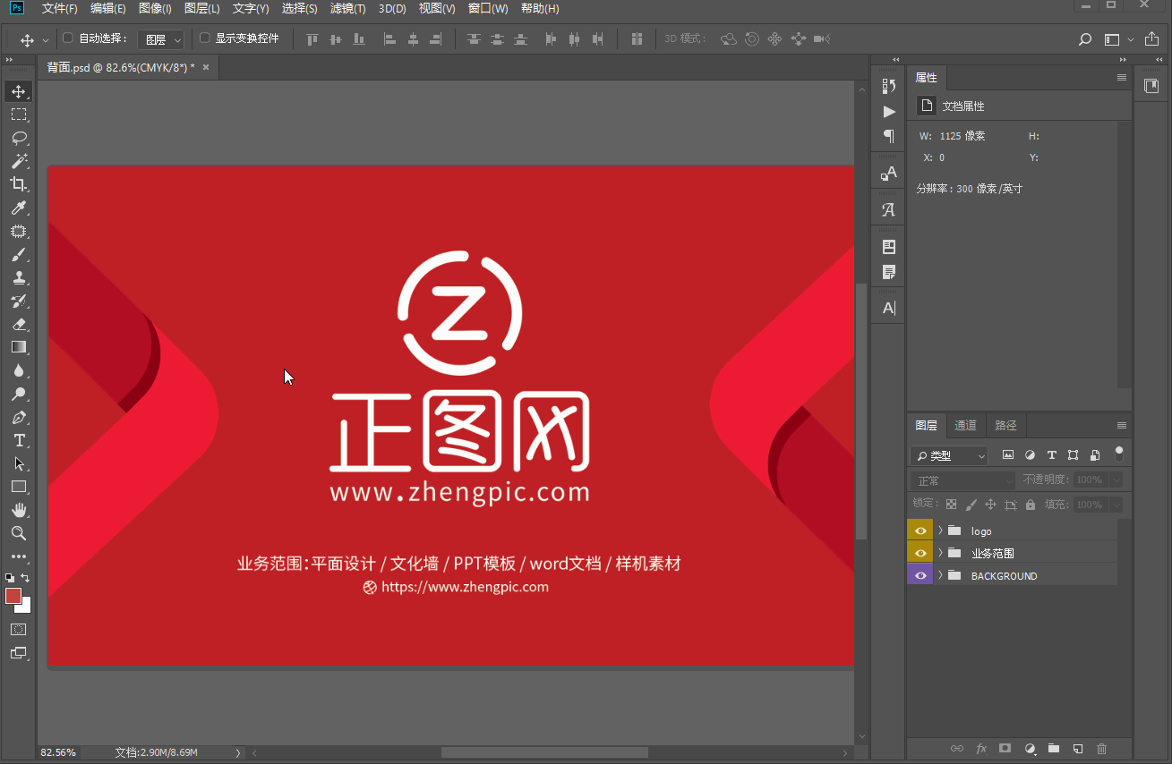
Task: Open the 正常 blend mode dropdown
Action: (x=963, y=480)
